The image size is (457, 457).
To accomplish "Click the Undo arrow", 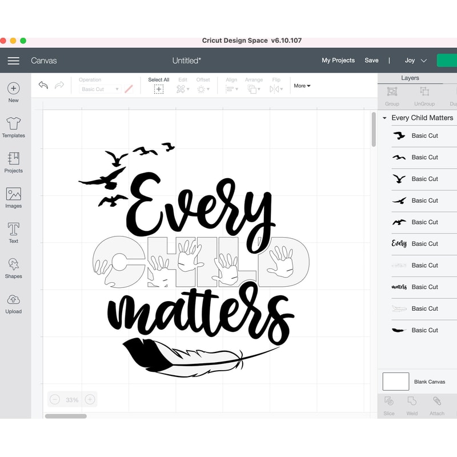I will click(x=43, y=85).
